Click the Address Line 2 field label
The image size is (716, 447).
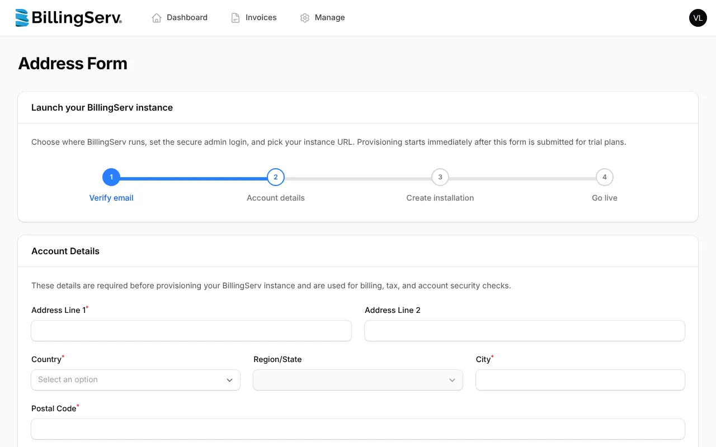[393, 310]
